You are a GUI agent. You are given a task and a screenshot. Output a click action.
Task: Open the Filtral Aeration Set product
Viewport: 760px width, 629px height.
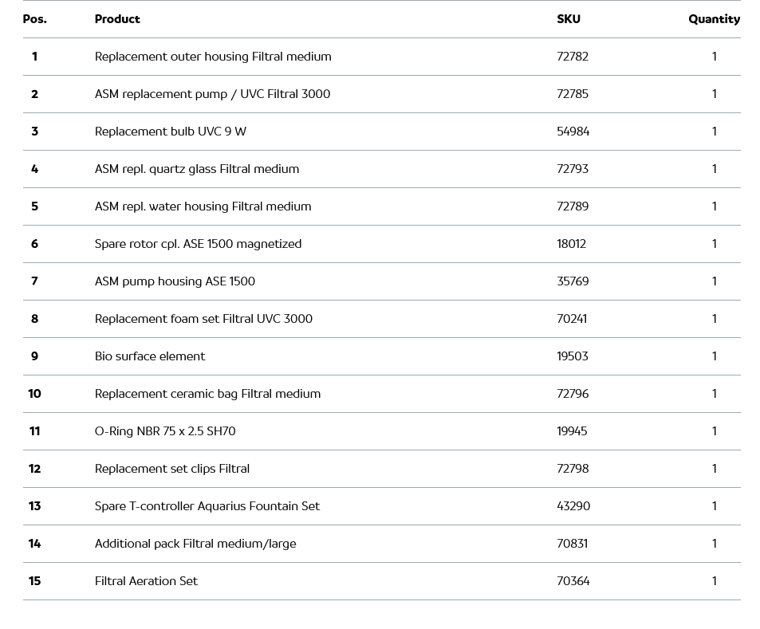pos(146,581)
